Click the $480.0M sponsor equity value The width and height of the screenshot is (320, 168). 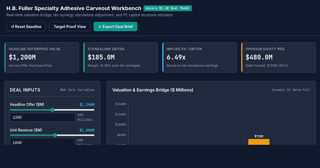(259, 57)
